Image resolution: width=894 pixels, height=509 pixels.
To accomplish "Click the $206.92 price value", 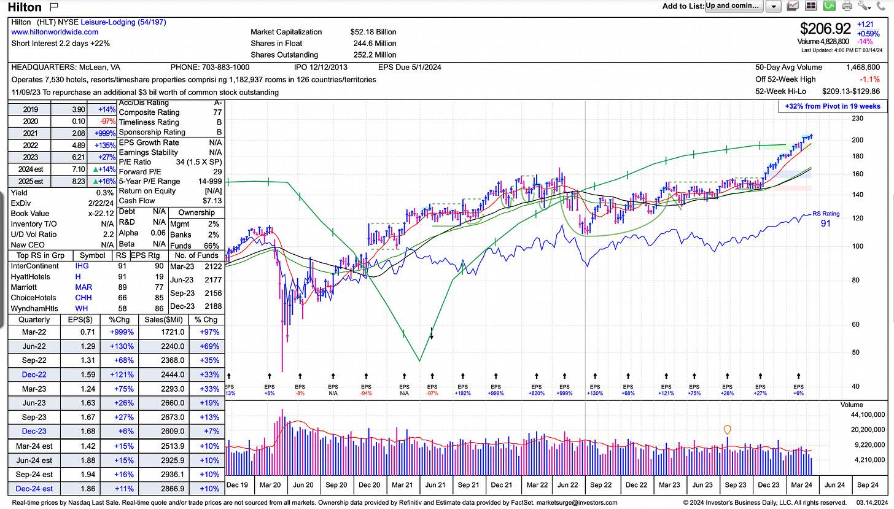I will [825, 28].
